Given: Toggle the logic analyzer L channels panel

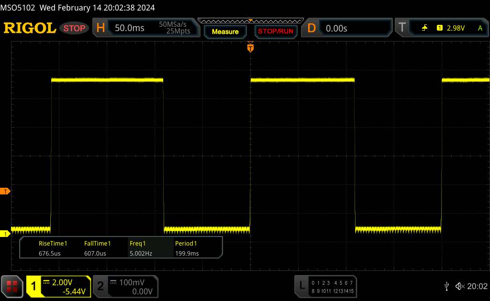Looking at the screenshot, I should [x=326, y=286].
